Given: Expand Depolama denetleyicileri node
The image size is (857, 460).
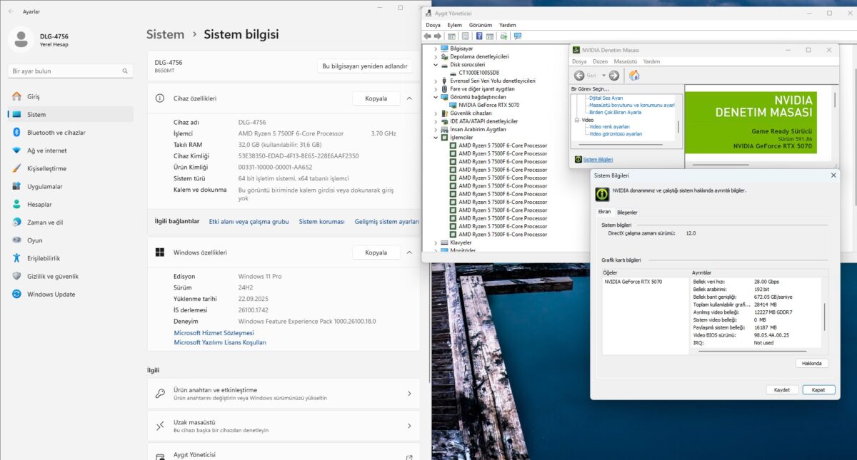Looking at the screenshot, I should [436, 56].
